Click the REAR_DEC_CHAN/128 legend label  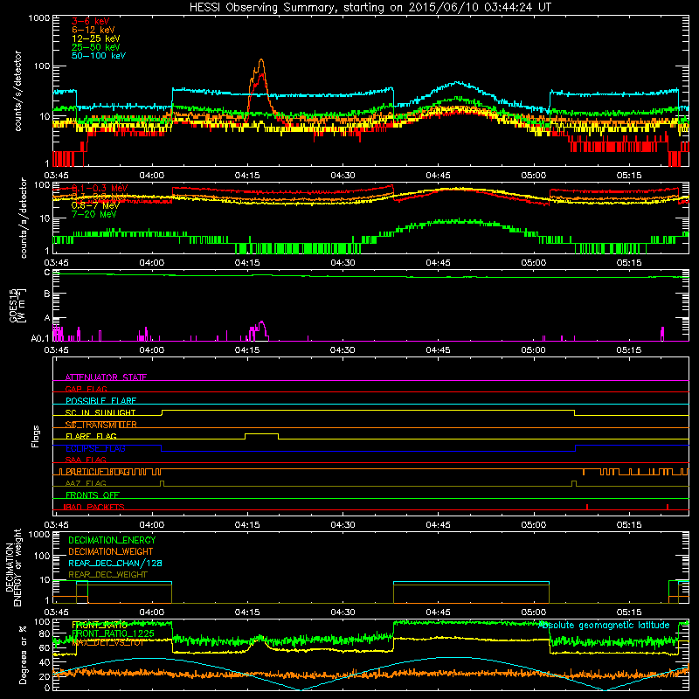pyautogui.click(x=115, y=563)
